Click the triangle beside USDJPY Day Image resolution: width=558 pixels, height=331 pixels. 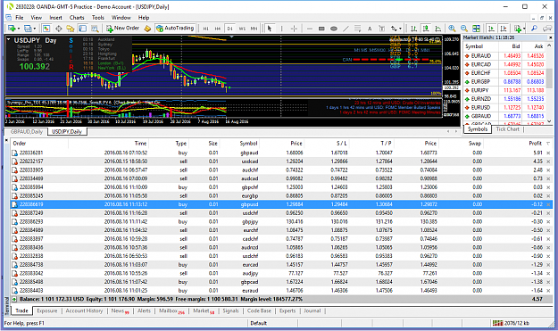9,40
